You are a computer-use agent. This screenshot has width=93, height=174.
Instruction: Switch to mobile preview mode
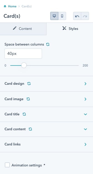(x=62, y=16)
